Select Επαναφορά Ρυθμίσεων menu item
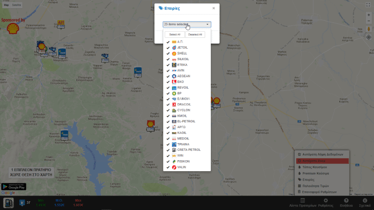This screenshot has width=374, height=210. 322,192
